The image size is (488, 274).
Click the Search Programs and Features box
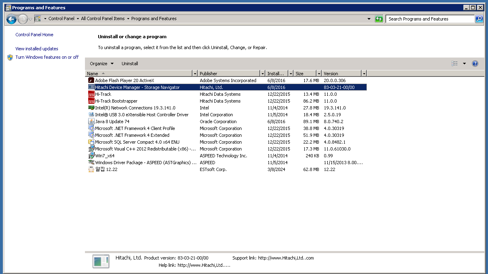coord(430,19)
